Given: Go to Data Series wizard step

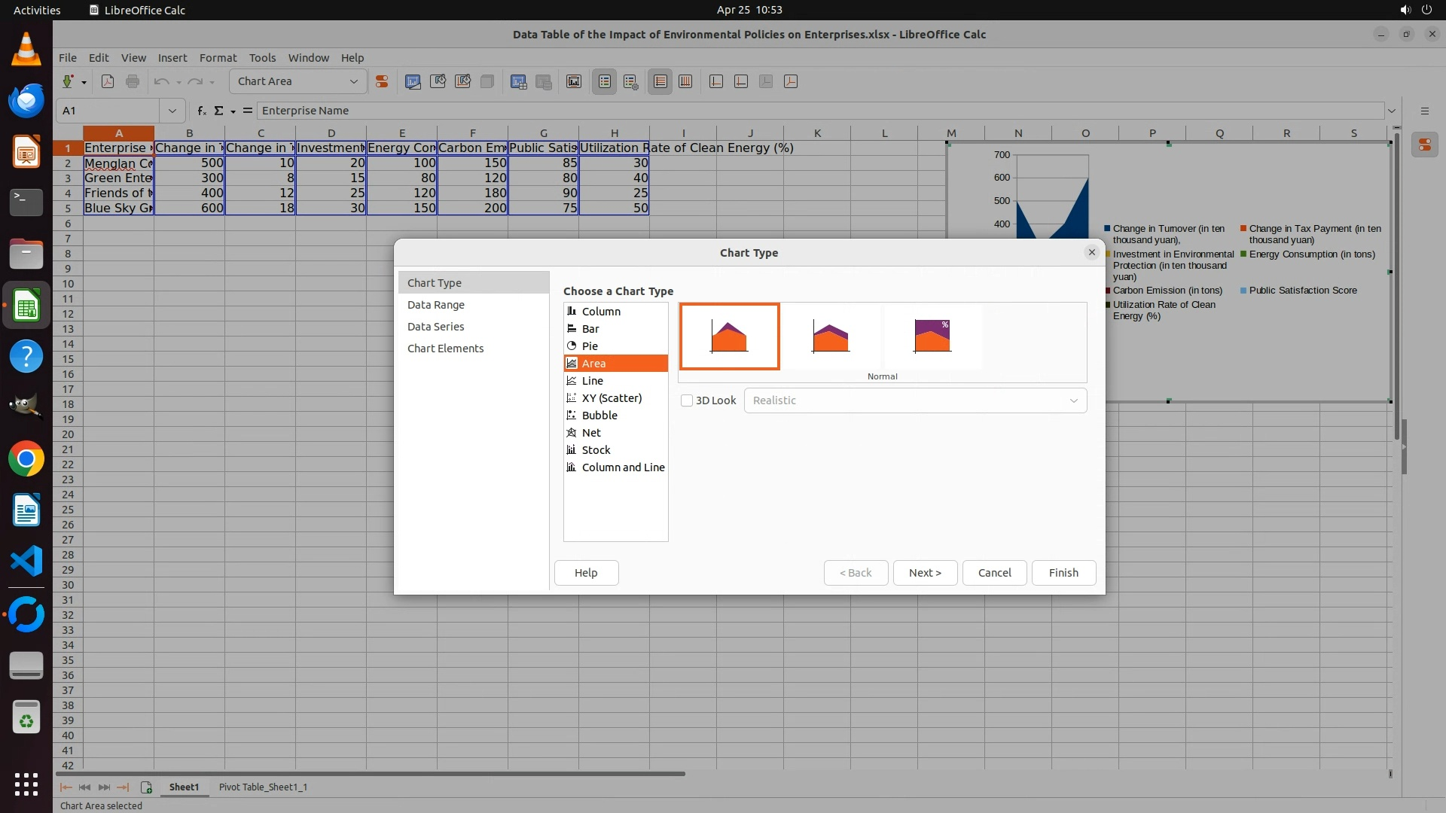Looking at the screenshot, I should (435, 327).
